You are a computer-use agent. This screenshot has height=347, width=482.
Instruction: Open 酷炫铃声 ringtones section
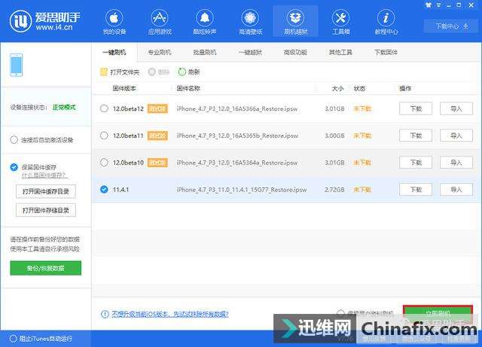point(205,22)
